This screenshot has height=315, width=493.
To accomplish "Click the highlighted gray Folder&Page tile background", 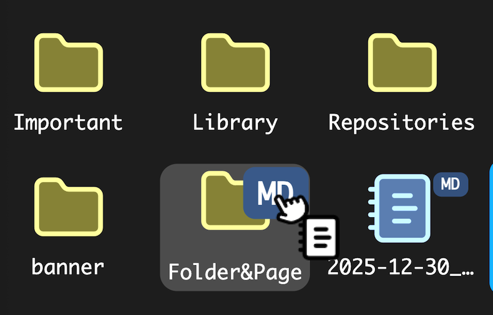I will [x=182, y=245].
